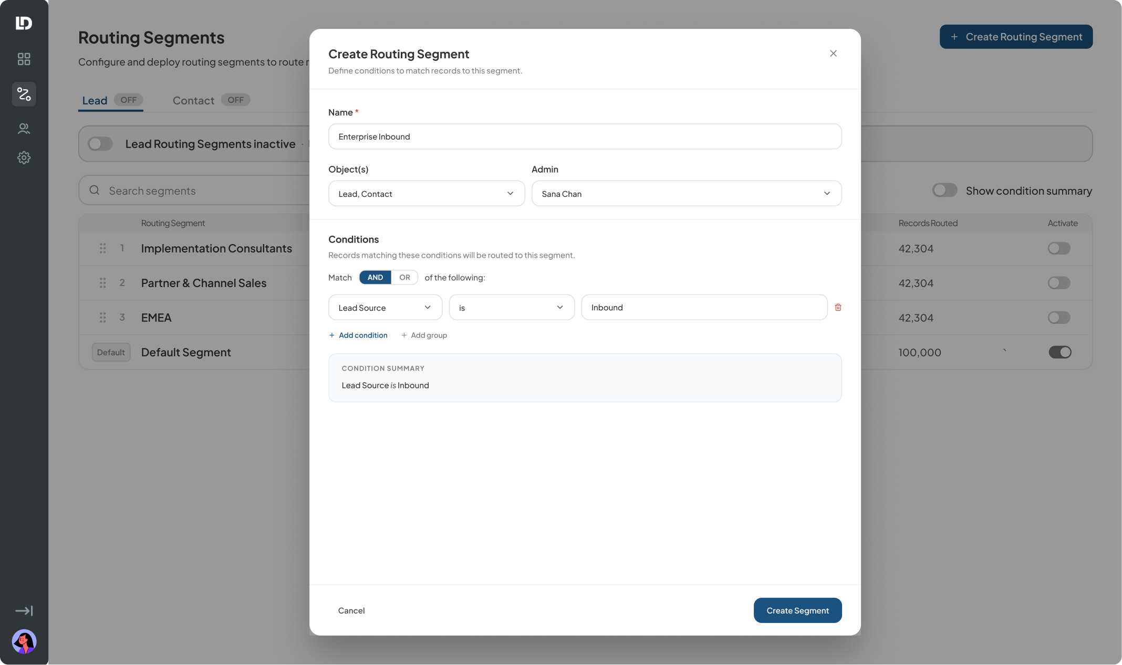Screen dimensions: 1122x665
Task: Activate the Partner & Channel Sales toggle
Action: coord(1059,283)
